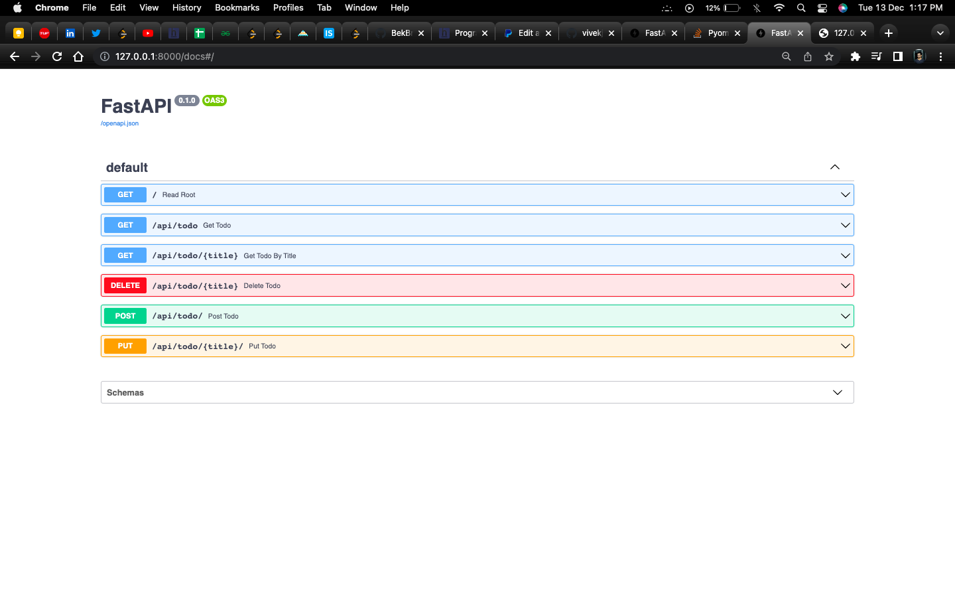Click the page reload button
This screenshot has width=955, height=592.
pos(56,56)
